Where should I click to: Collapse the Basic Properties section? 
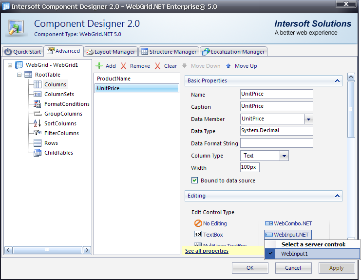[336, 80]
